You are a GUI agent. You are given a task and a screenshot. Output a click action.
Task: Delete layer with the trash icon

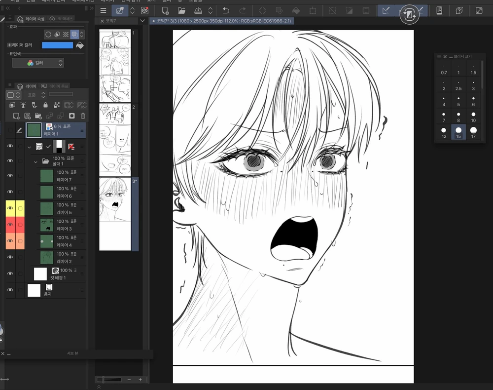click(83, 116)
